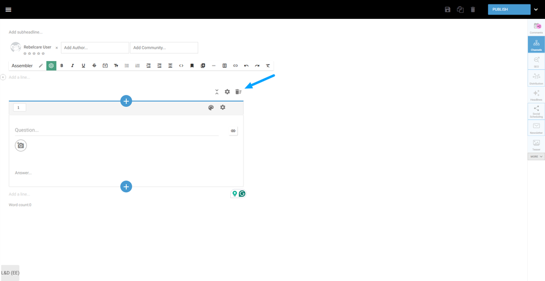Click the PUBLISH button
Screen dimensions: 545x281
(x=509, y=9)
